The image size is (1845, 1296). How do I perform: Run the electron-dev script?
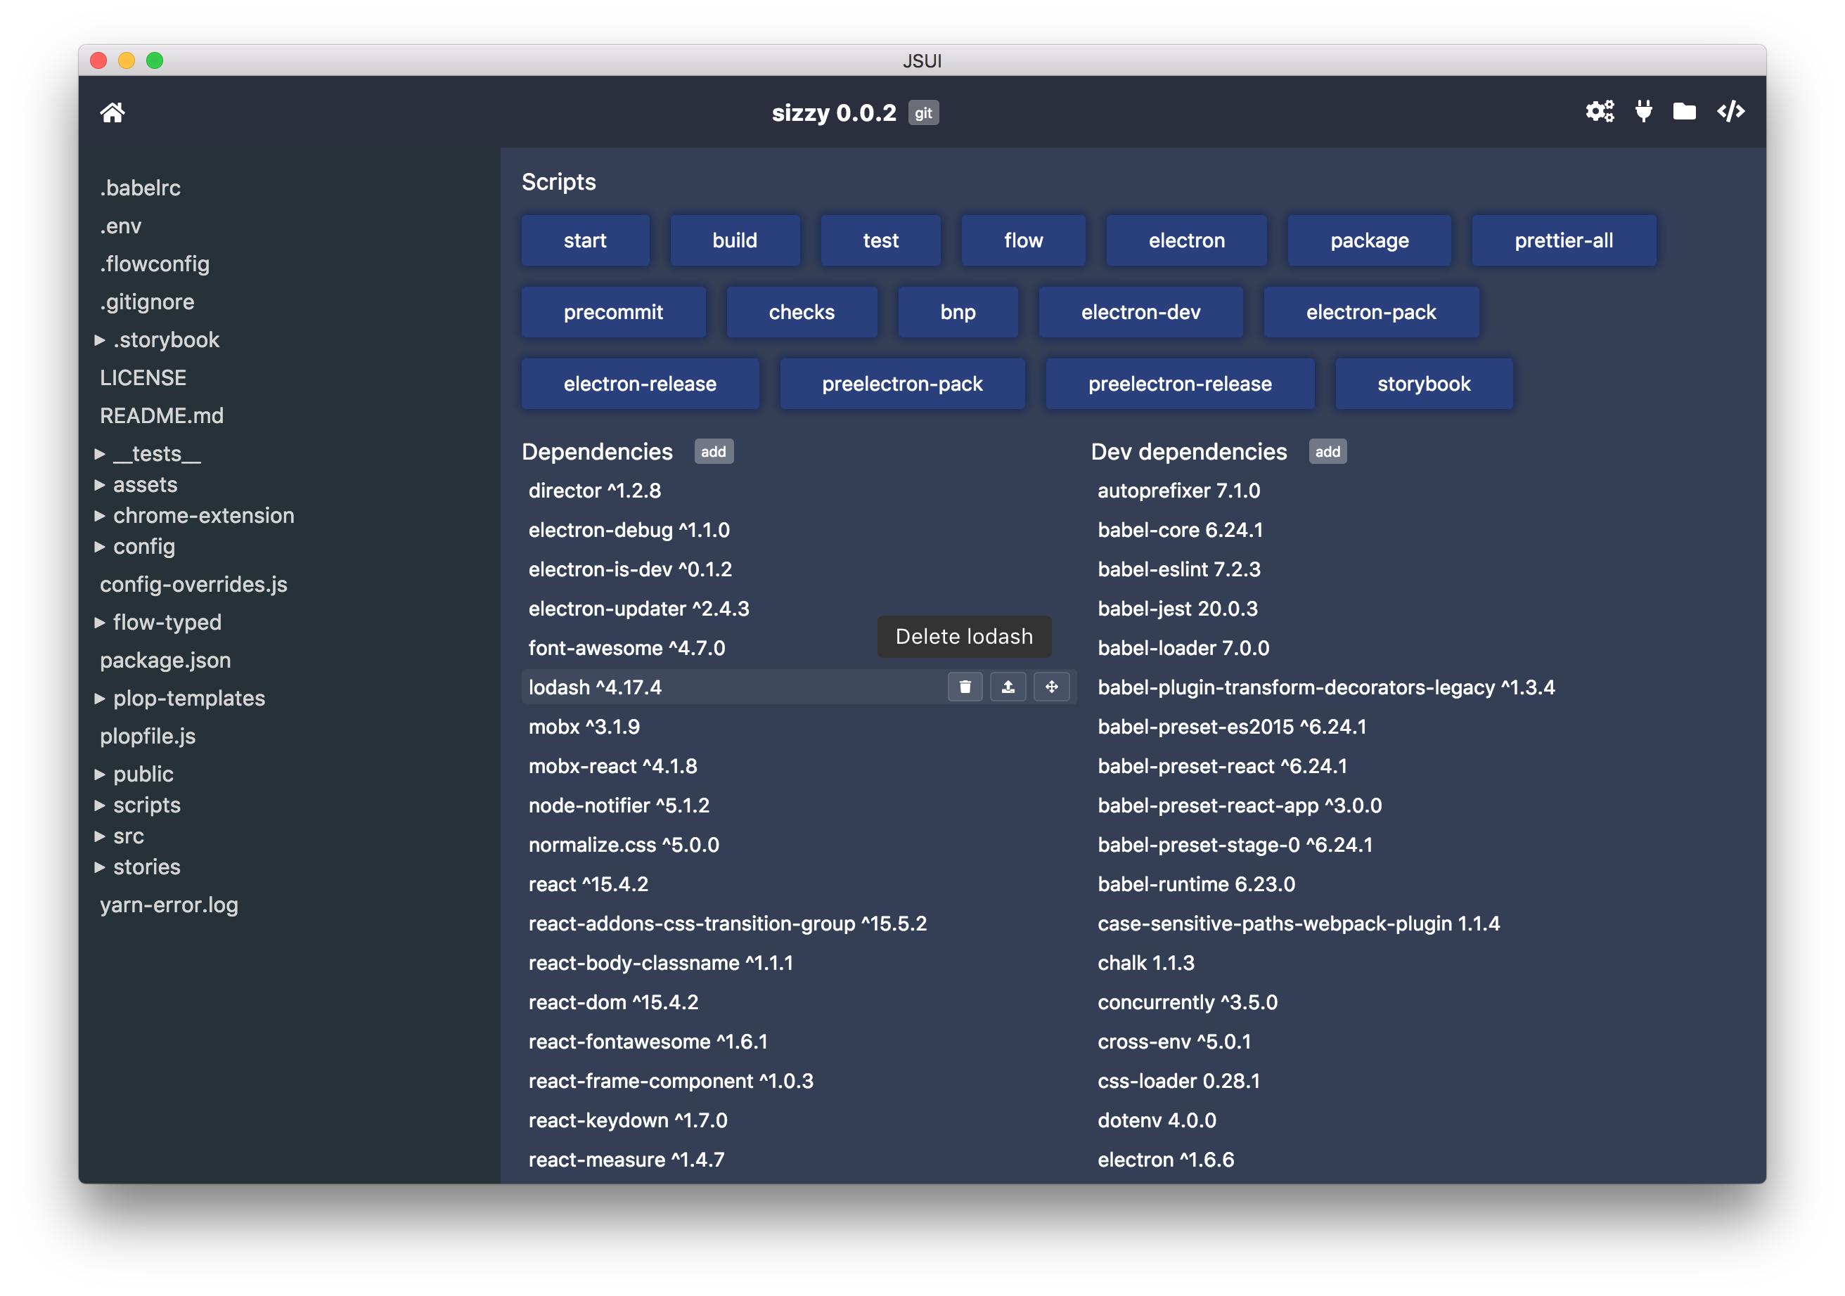coord(1140,312)
